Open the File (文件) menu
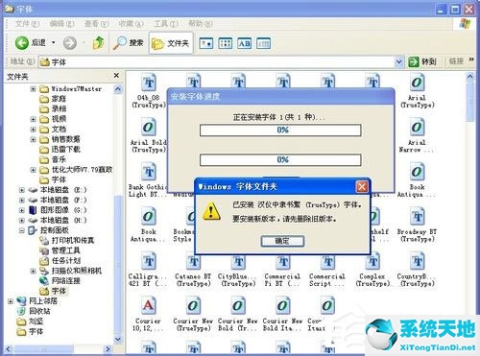 coord(27,24)
